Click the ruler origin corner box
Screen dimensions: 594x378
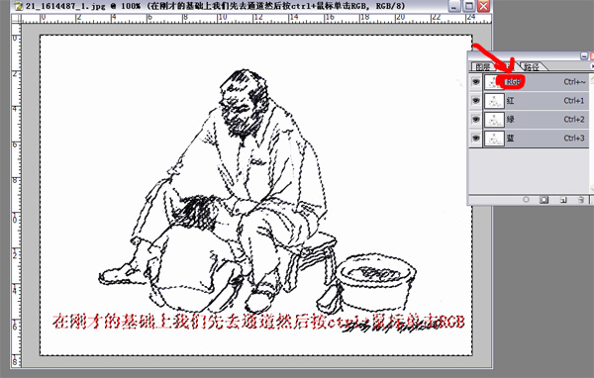[x=16, y=19]
